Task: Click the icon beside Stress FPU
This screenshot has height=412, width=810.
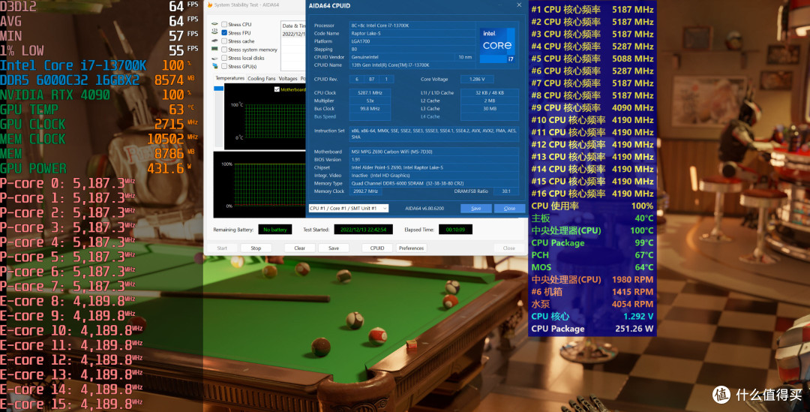Action: pos(214,32)
